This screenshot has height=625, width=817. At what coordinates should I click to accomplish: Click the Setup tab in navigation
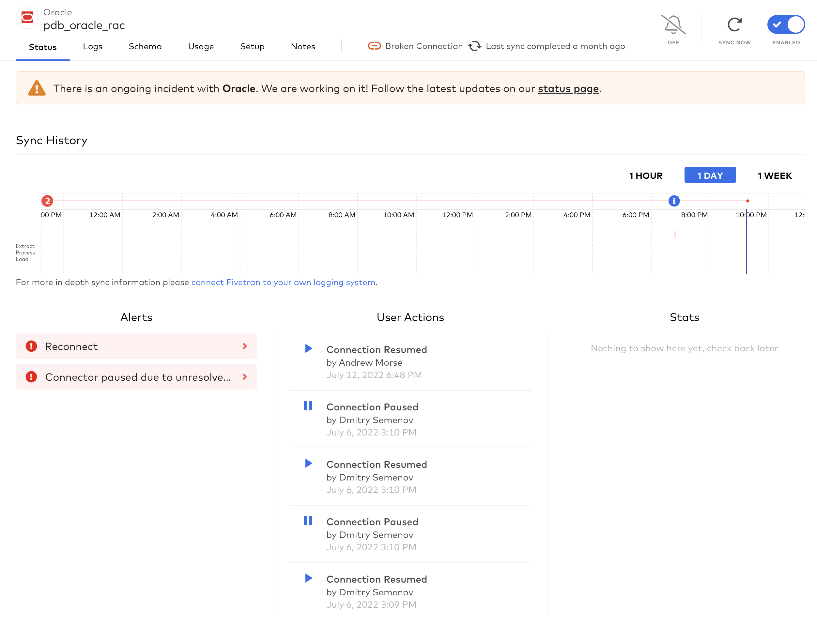tap(252, 47)
